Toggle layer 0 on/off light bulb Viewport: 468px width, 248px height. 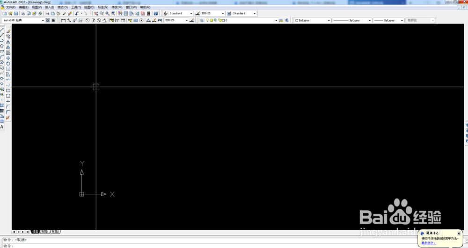click(207, 20)
